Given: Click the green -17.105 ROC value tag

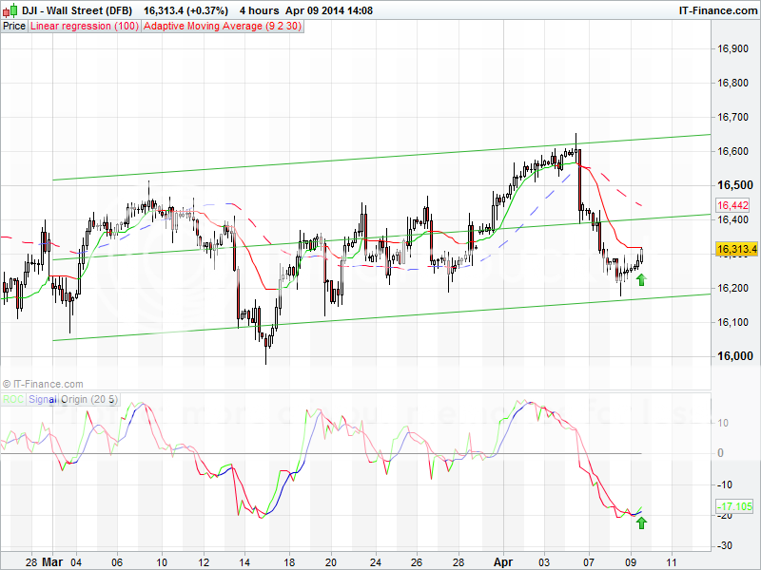Looking at the screenshot, I should click(x=732, y=507).
